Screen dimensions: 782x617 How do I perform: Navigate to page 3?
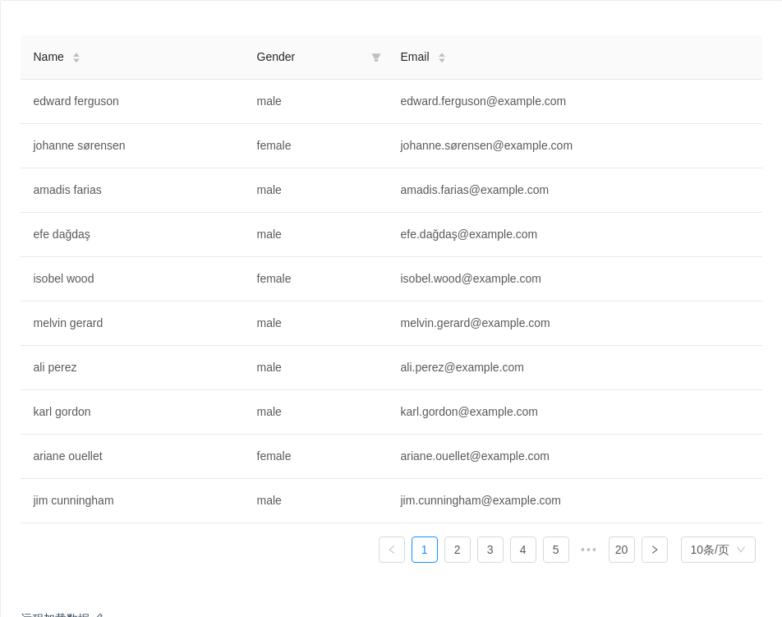[490, 550]
